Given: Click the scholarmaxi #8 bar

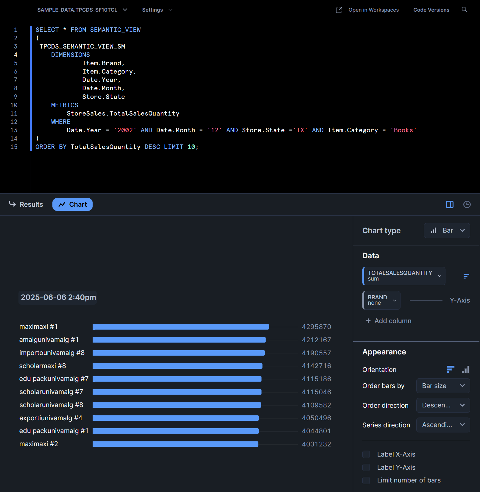Looking at the screenshot, I should 177,366.
